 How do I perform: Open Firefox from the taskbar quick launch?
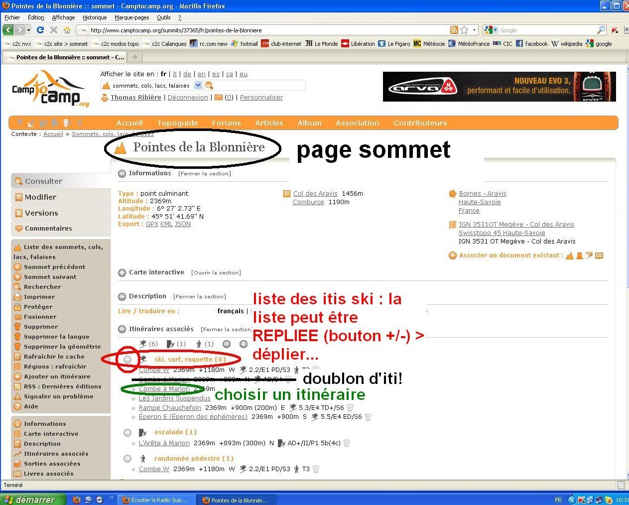(x=76, y=500)
